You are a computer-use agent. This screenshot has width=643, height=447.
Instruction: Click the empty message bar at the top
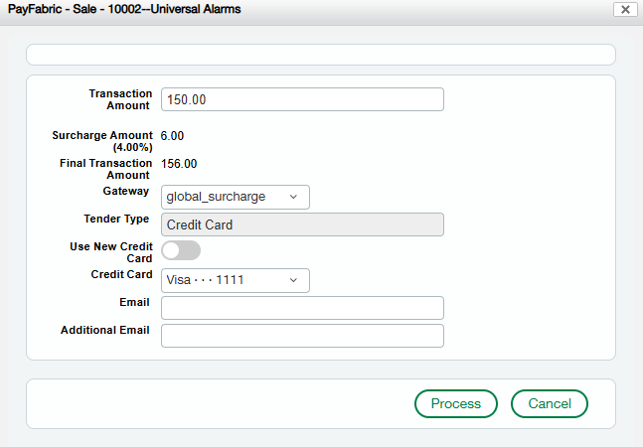[x=320, y=55]
